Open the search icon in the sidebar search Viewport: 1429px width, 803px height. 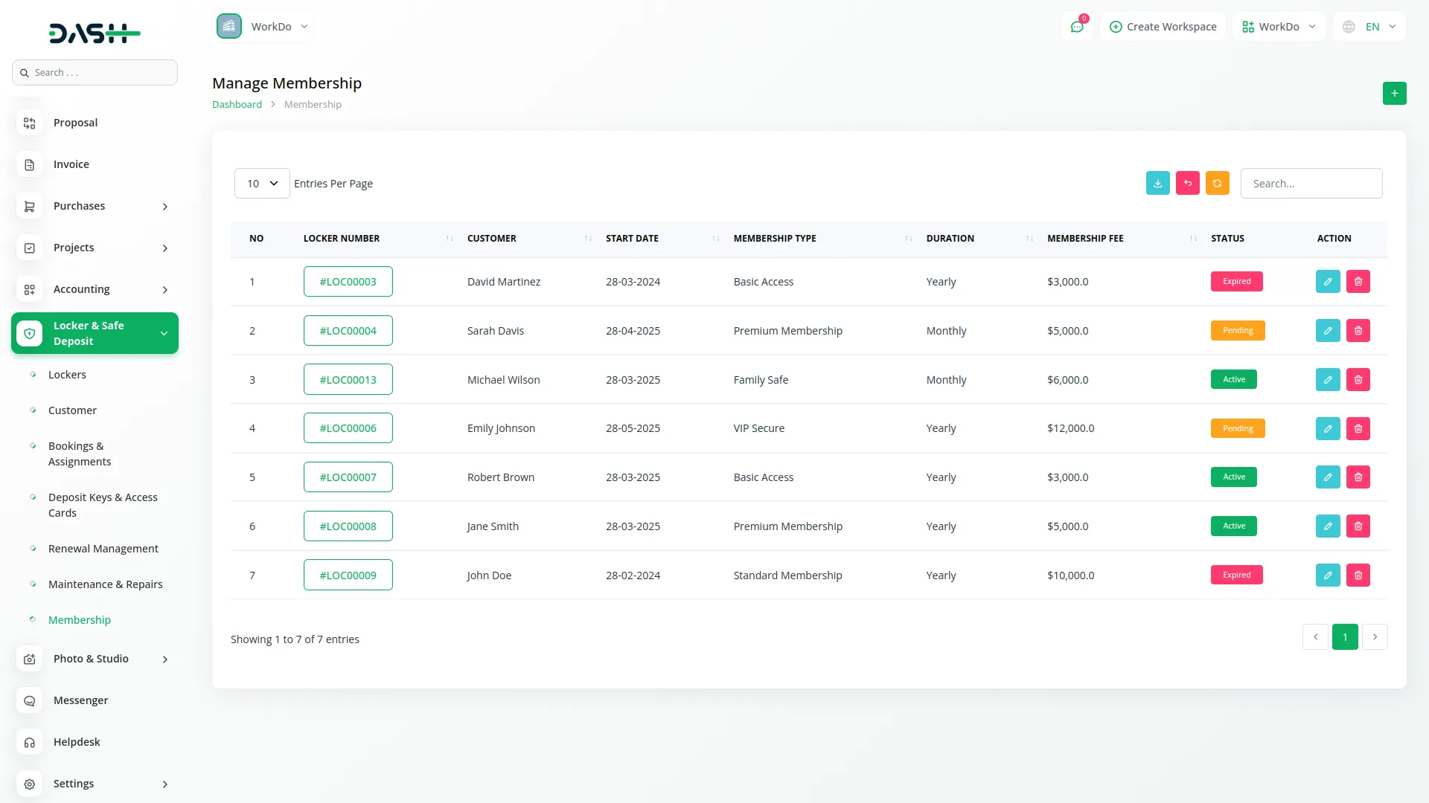pos(25,72)
